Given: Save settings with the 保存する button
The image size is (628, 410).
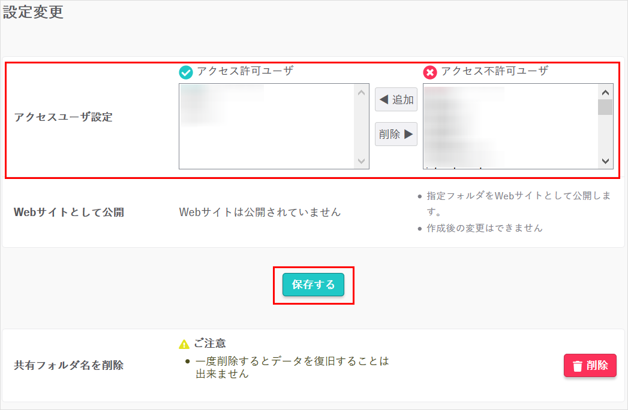Looking at the screenshot, I should coord(313,285).
